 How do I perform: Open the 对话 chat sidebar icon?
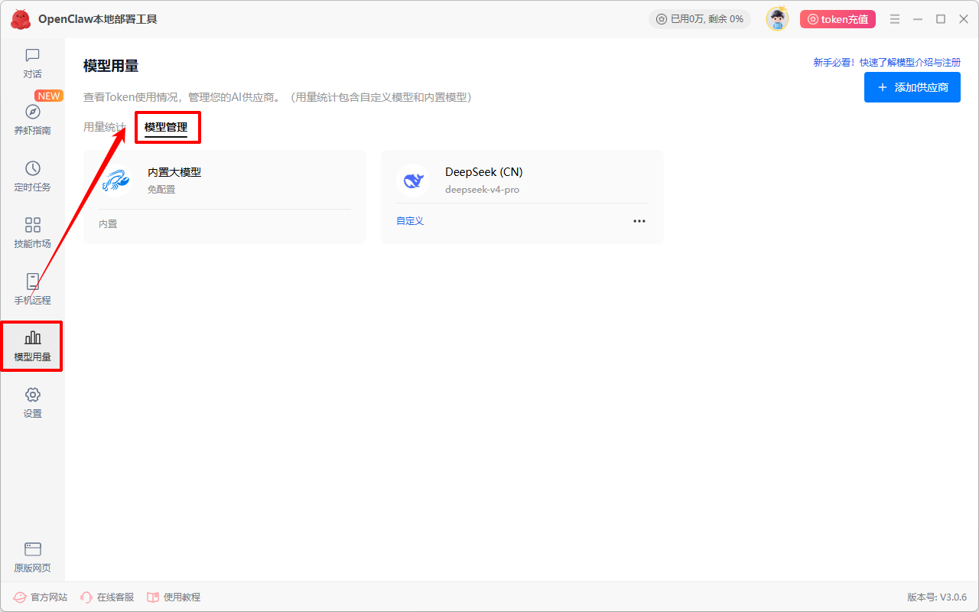click(x=32, y=55)
